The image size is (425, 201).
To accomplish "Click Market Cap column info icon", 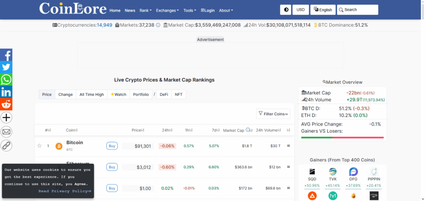I will (248, 130).
